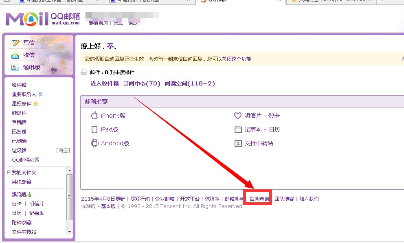This screenshot has width=404, height=243.
Task: Open 已删除 deleted folder
Action: click(19, 141)
